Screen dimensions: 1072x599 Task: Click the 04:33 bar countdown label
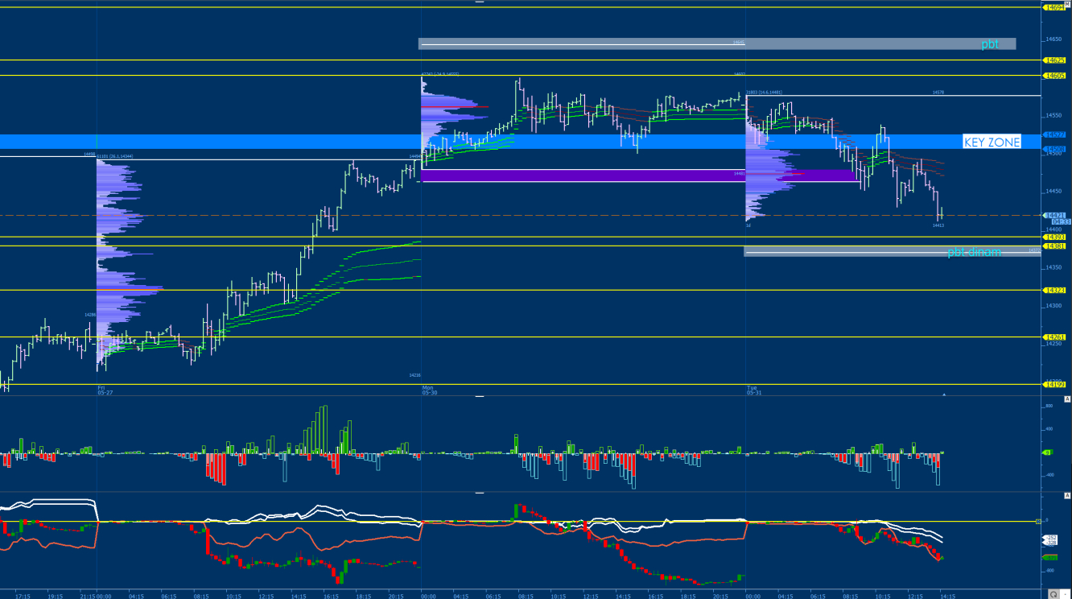tap(1061, 222)
